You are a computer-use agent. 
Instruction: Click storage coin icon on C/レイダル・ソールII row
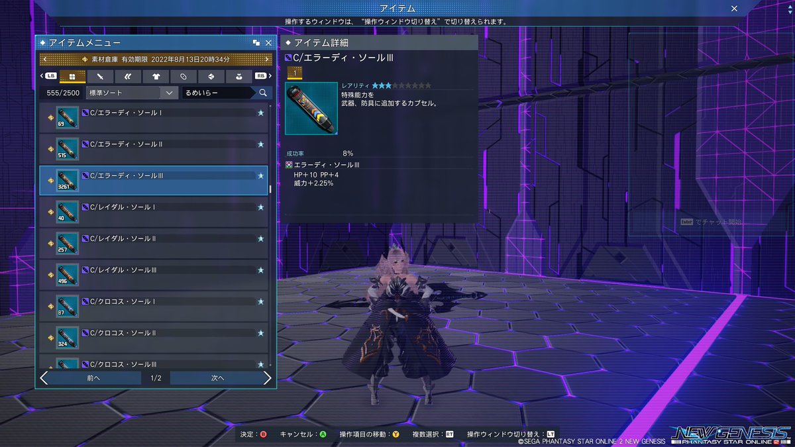click(50, 244)
